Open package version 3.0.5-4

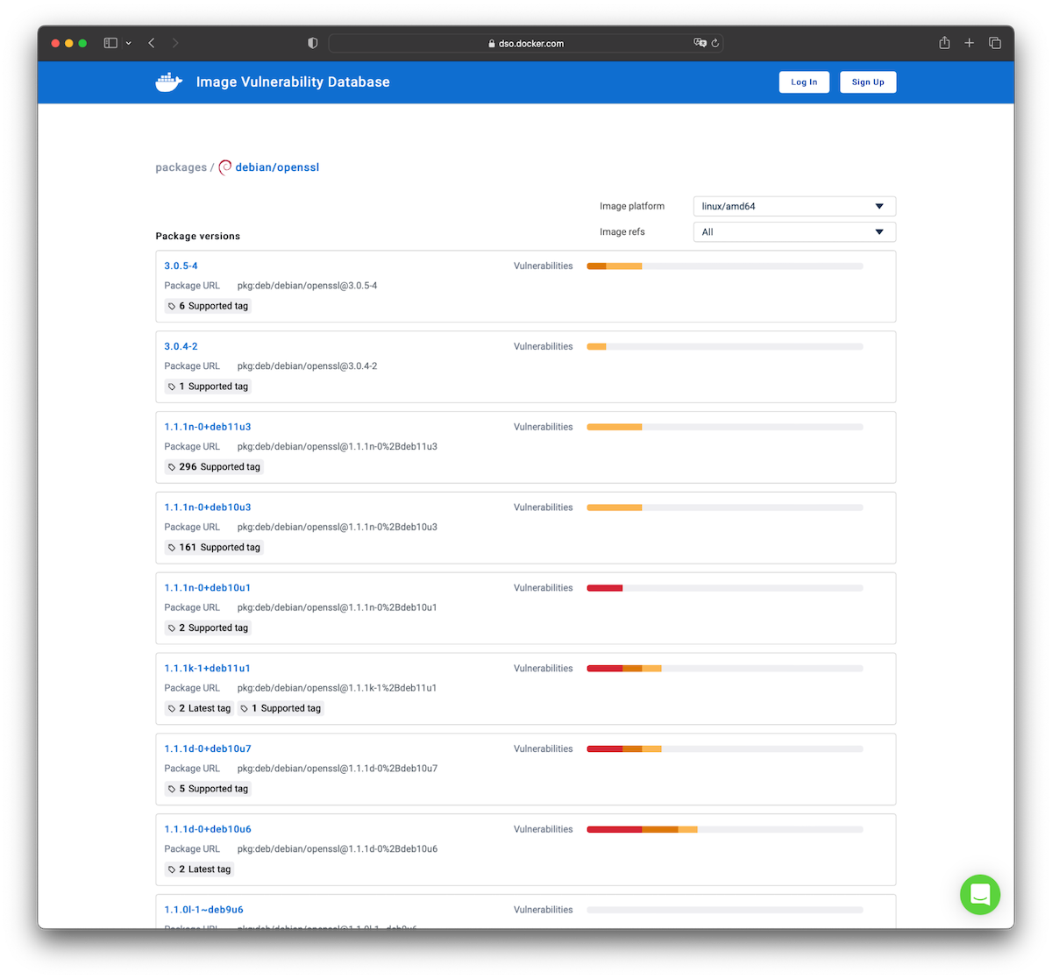181,266
